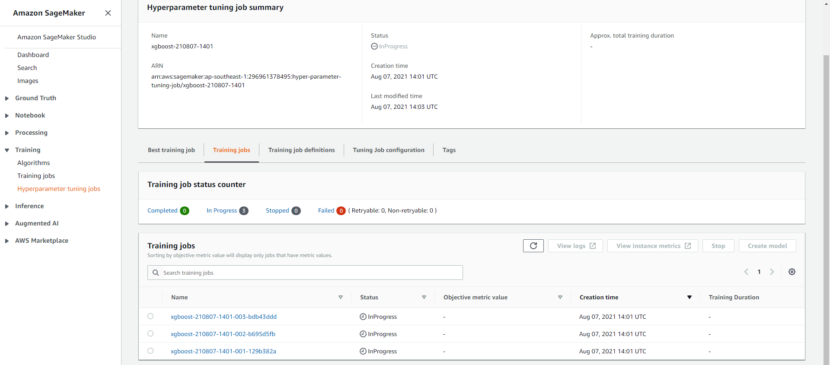Click Create model button

tap(767, 246)
